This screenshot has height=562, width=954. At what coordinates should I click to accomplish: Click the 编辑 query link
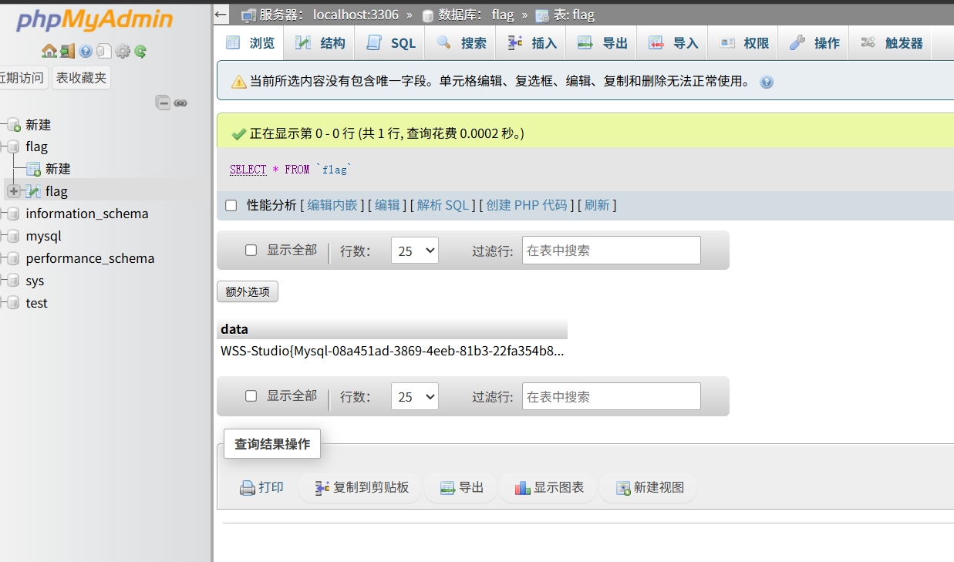click(387, 205)
